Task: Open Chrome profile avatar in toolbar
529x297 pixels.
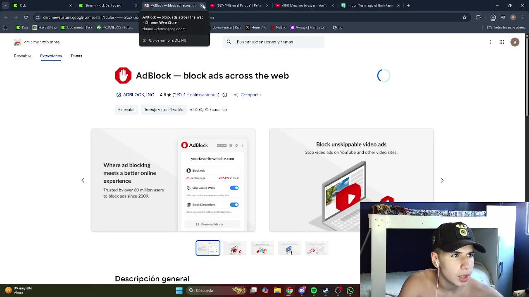Action: click(513, 17)
